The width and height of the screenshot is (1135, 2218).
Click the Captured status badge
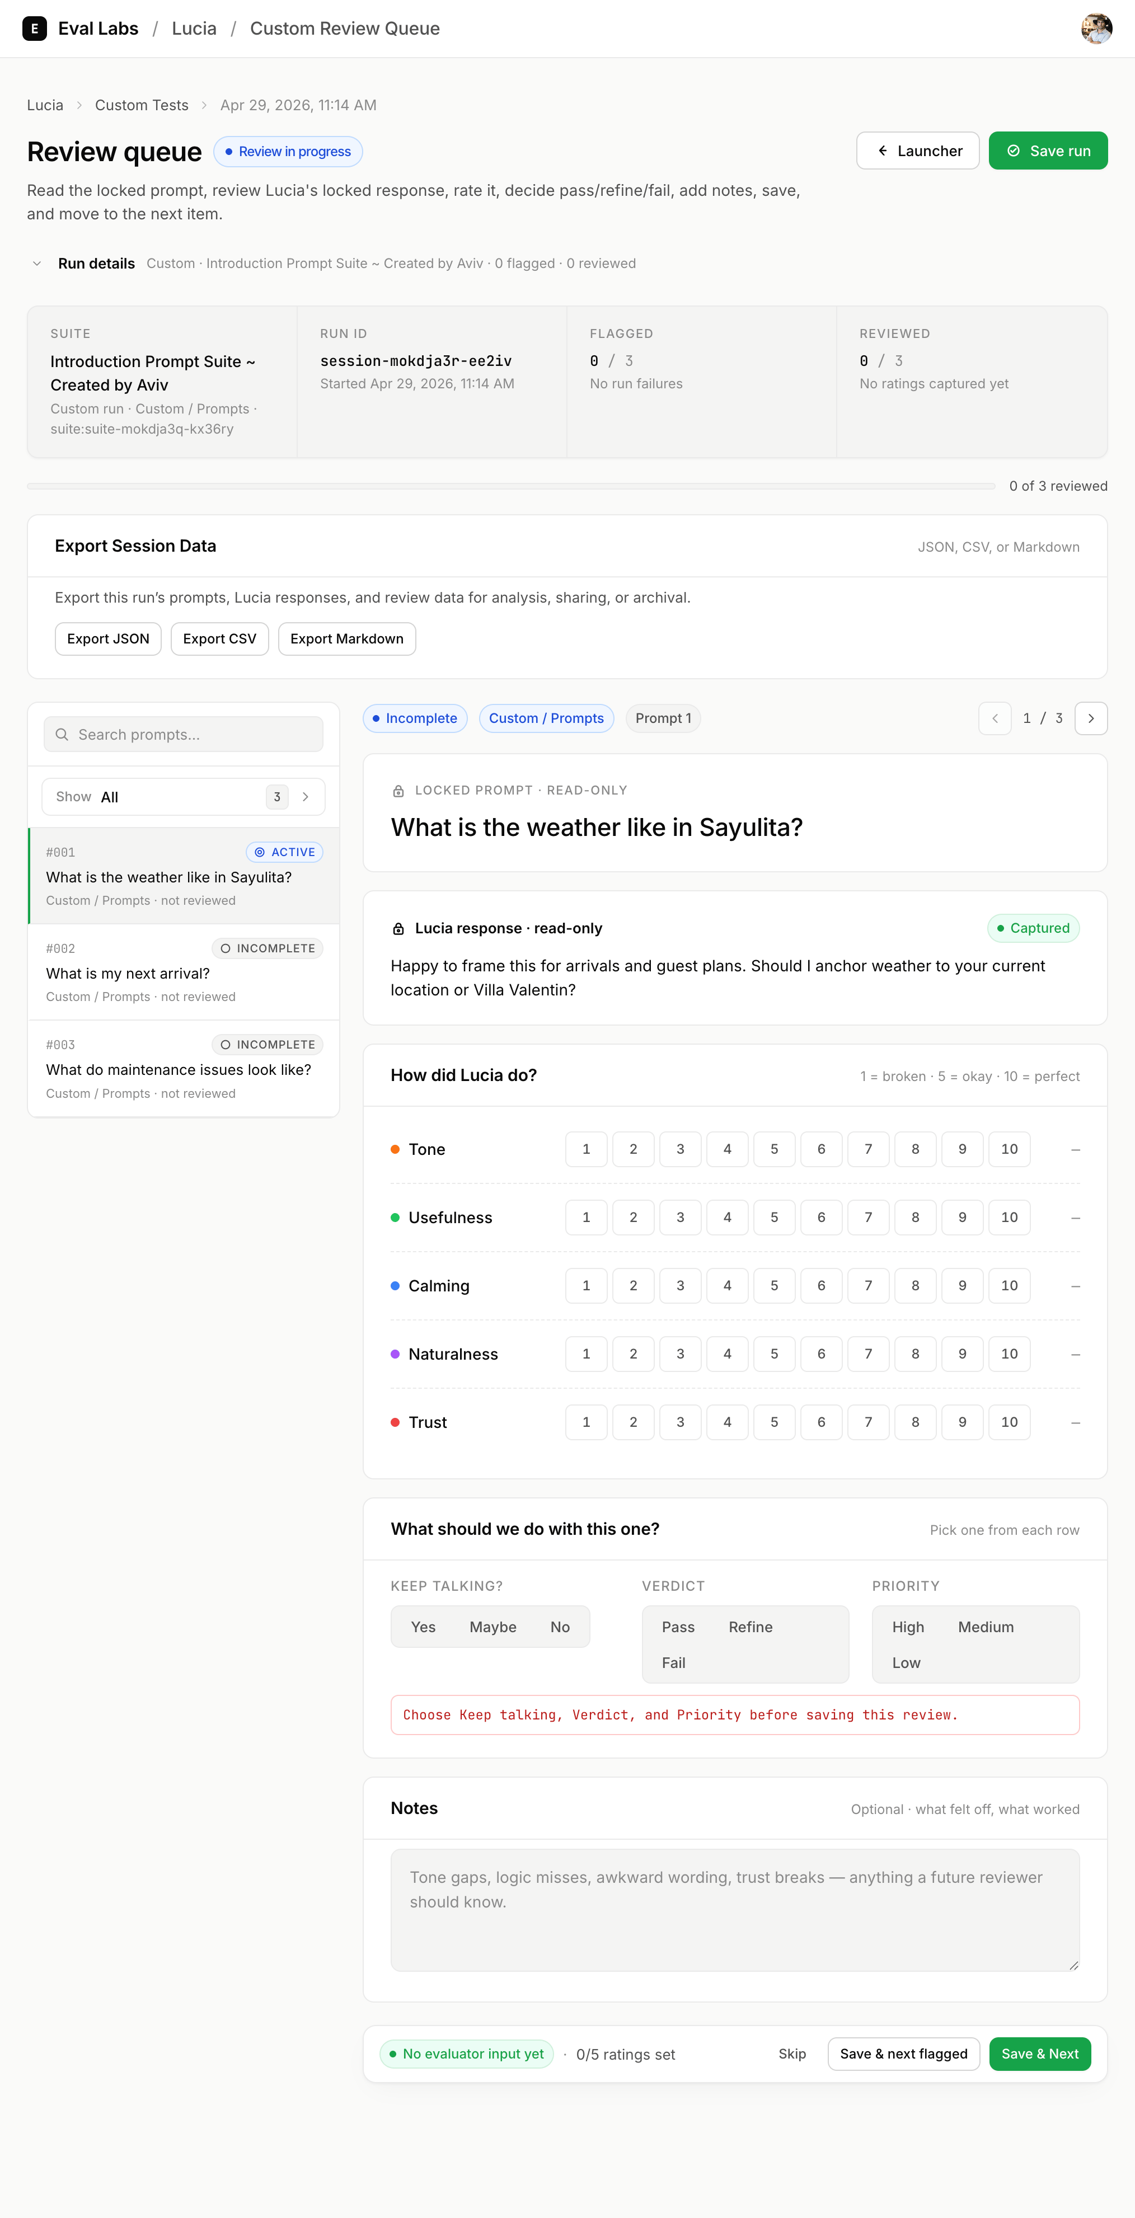coord(1033,928)
